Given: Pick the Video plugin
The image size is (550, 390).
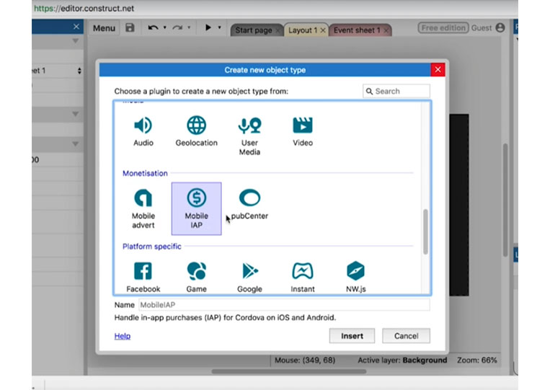Looking at the screenshot, I should 302,131.
